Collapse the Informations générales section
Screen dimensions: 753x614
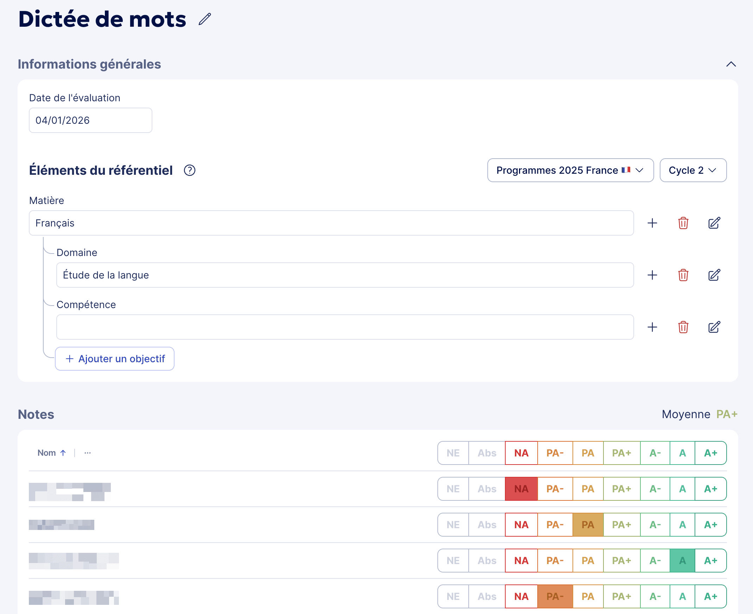click(x=731, y=64)
